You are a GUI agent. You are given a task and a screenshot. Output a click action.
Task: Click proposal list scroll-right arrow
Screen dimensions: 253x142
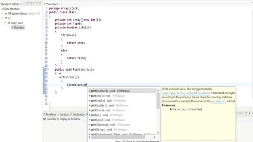[155, 137]
